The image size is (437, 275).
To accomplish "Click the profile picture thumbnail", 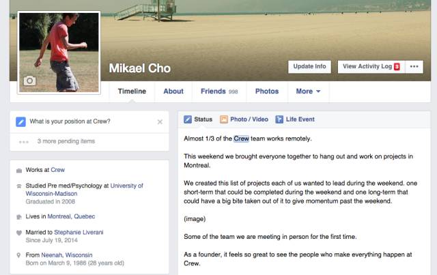I will click(x=59, y=53).
